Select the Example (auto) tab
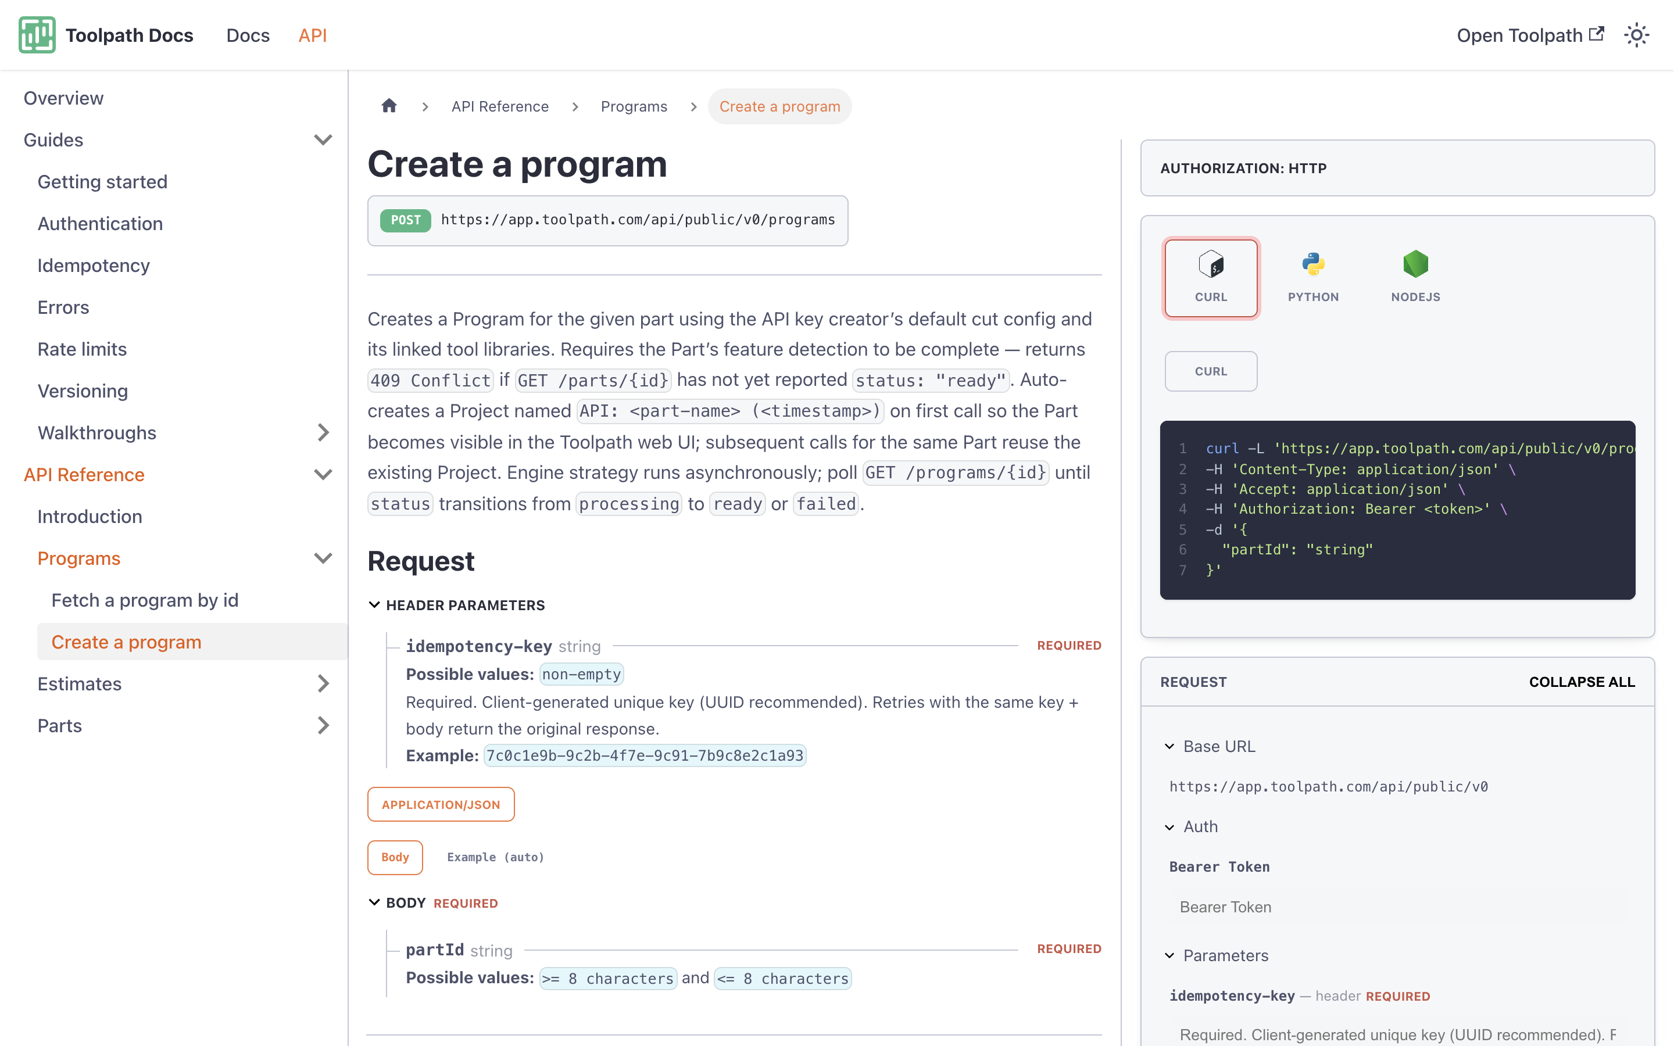 pyautogui.click(x=495, y=857)
